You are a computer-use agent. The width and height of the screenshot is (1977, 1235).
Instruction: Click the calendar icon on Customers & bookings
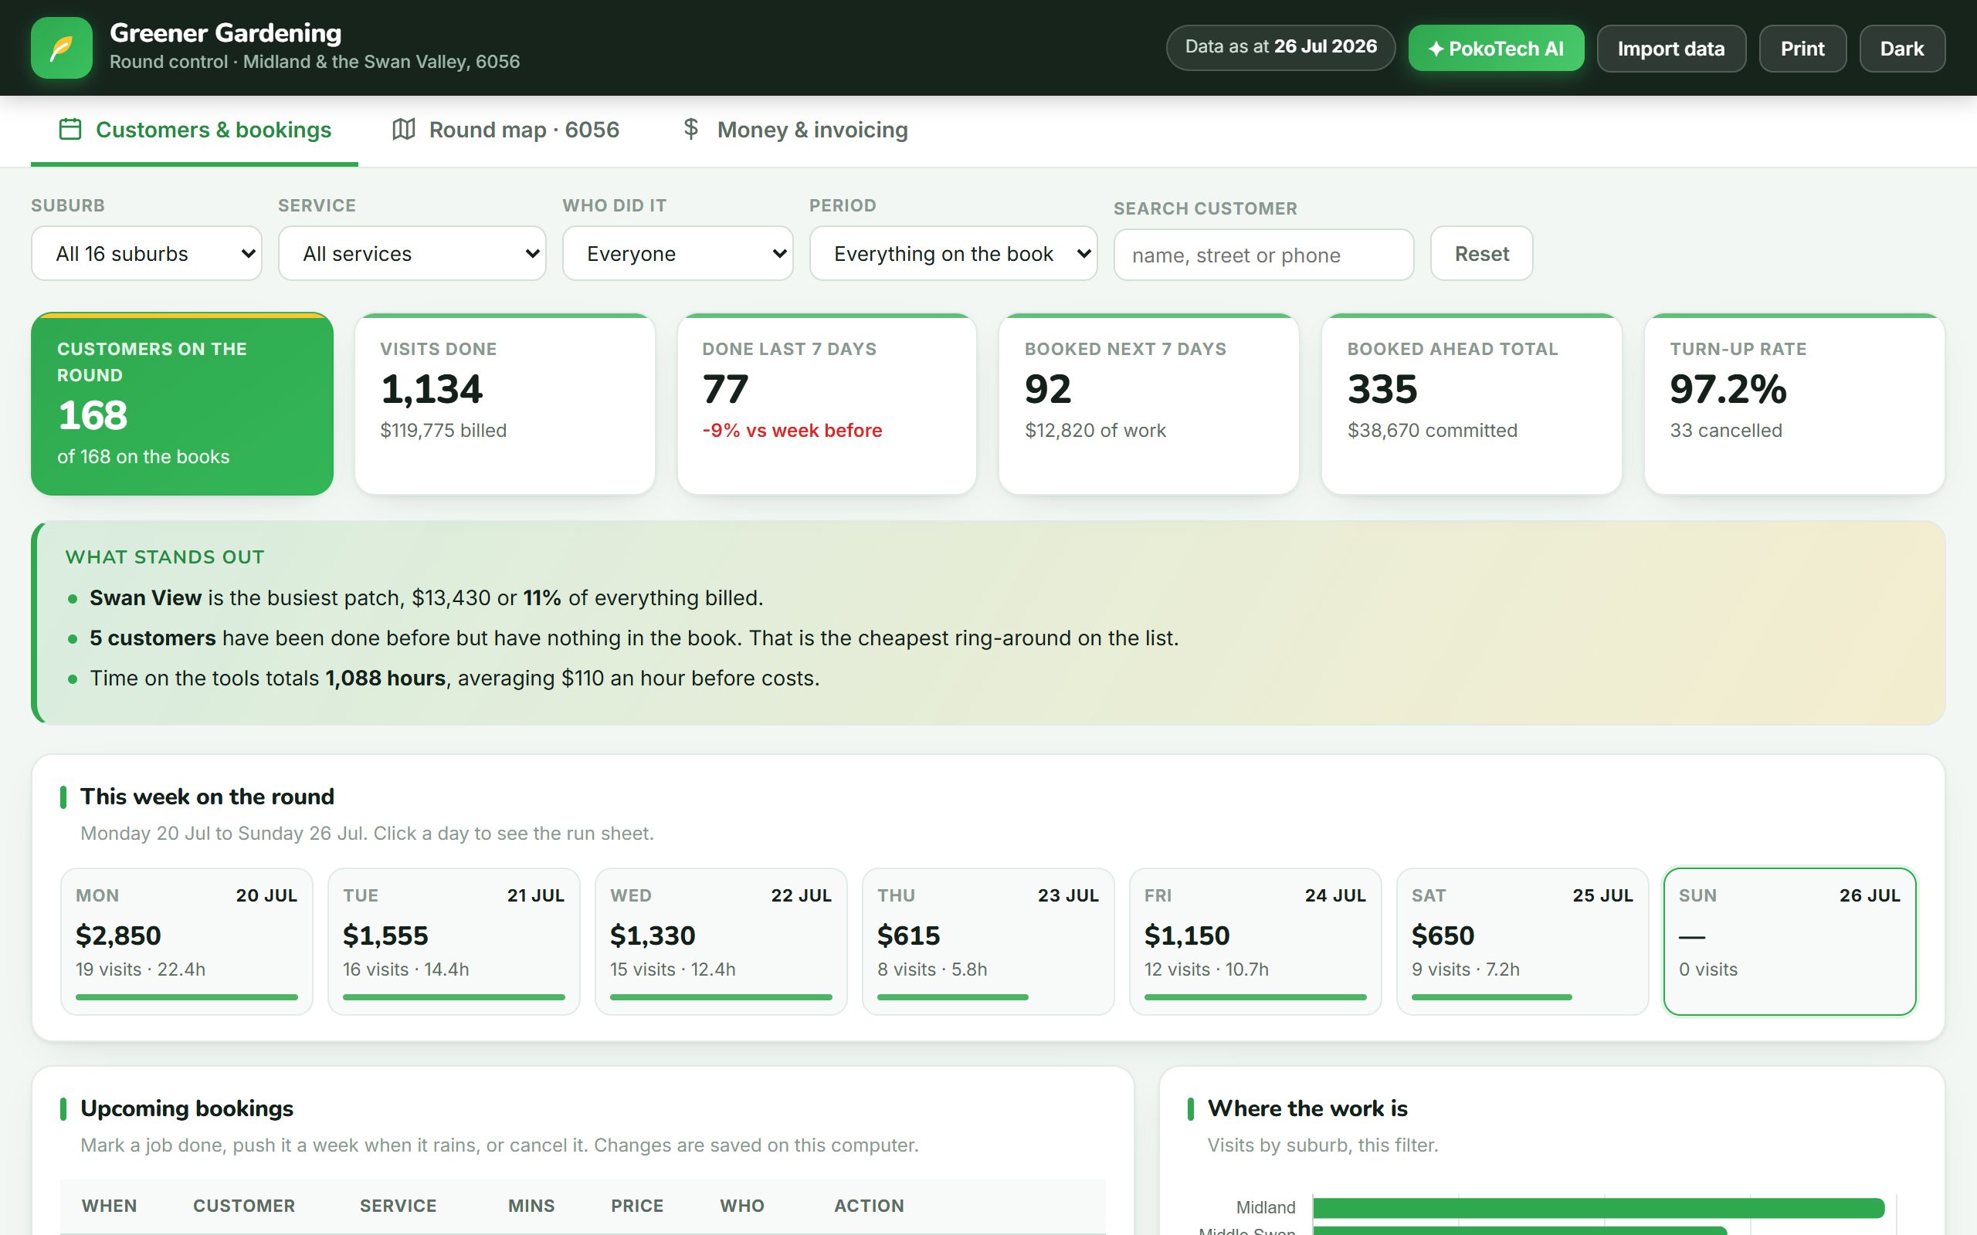(70, 129)
